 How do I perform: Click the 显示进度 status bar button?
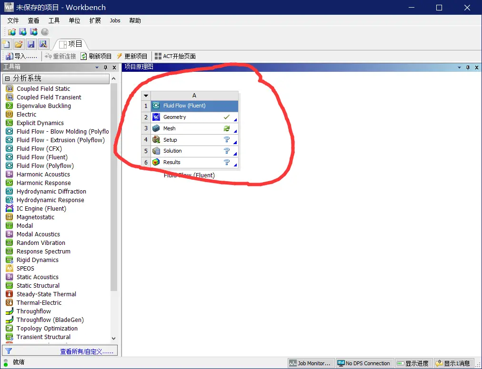point(413,363)
